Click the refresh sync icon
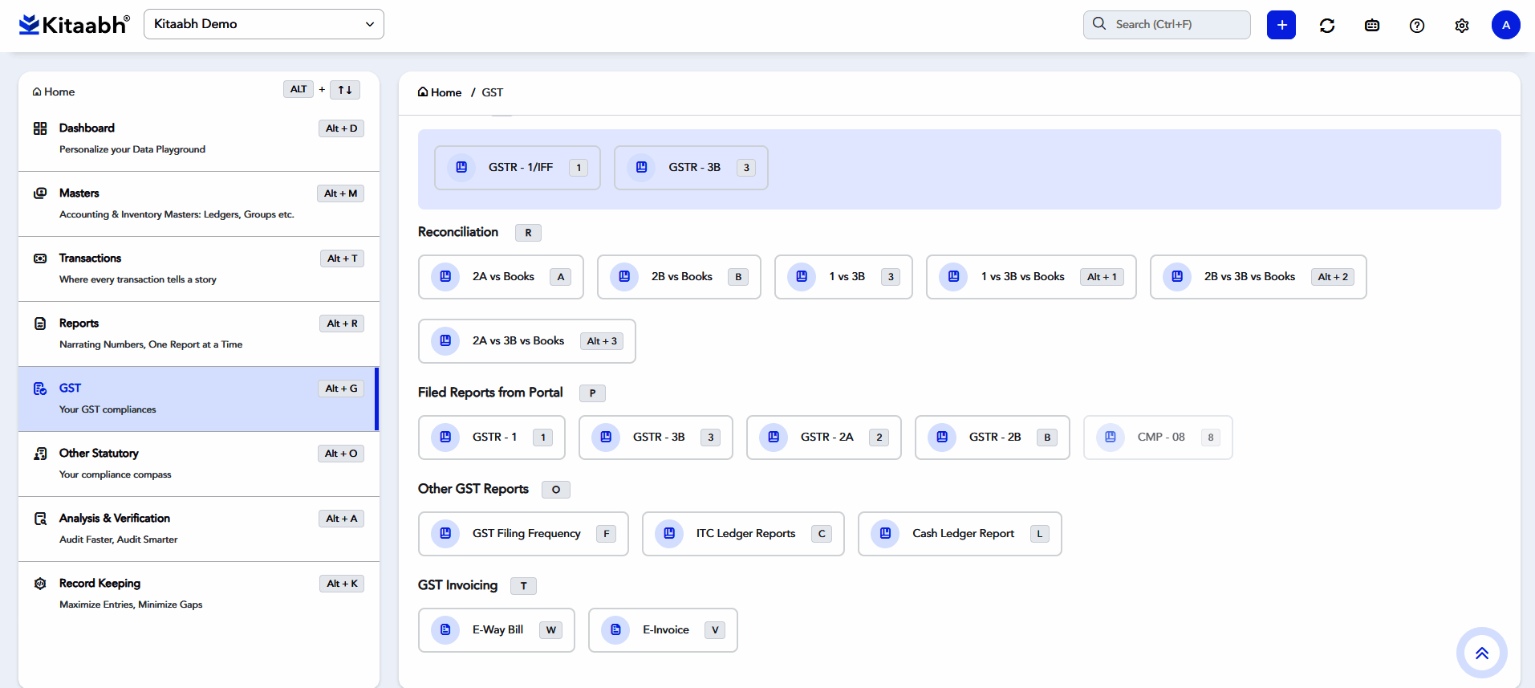 point(1327,26)
